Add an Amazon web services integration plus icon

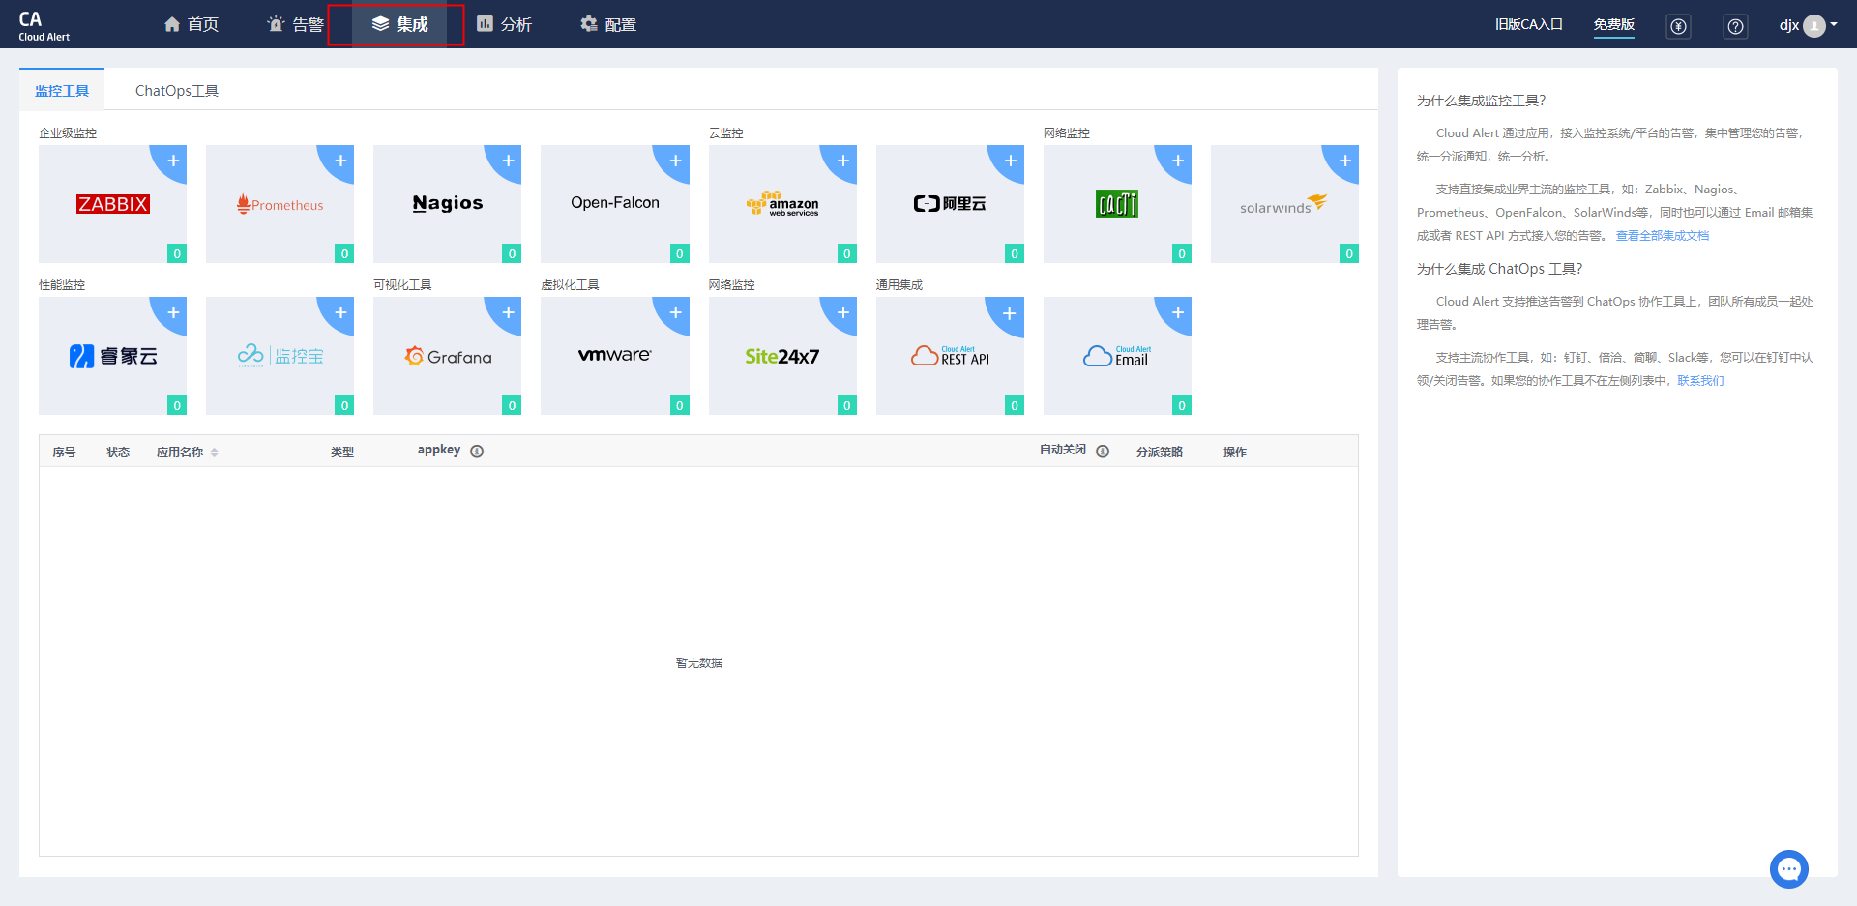[x=843, y=161]
